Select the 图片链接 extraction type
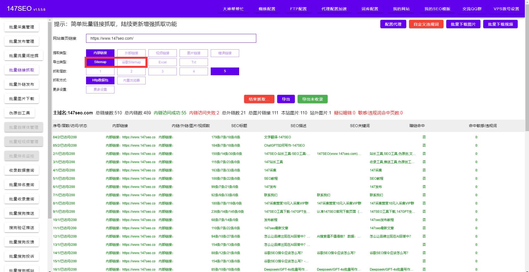529x272 pixels. 194,53
